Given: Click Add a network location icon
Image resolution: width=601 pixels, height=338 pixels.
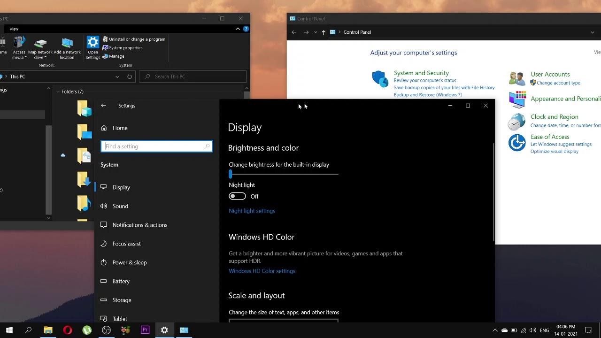Looking at the screenshot, I should pyautogui.click(x=67, y=48).
